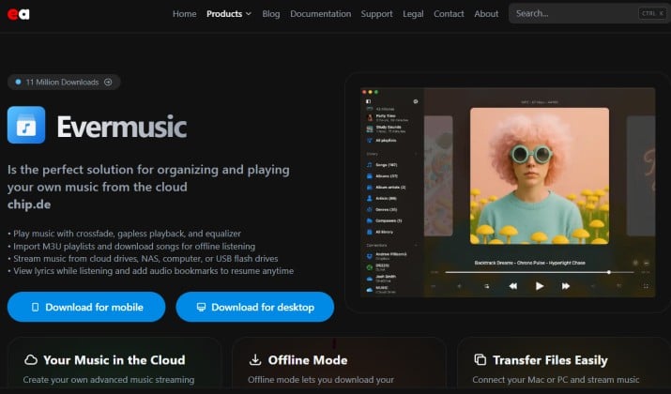Click the 'View lyrics while listening' bullet
This screenshot has width=671, height=394.
pyautogui.click(x=151, y=271)
